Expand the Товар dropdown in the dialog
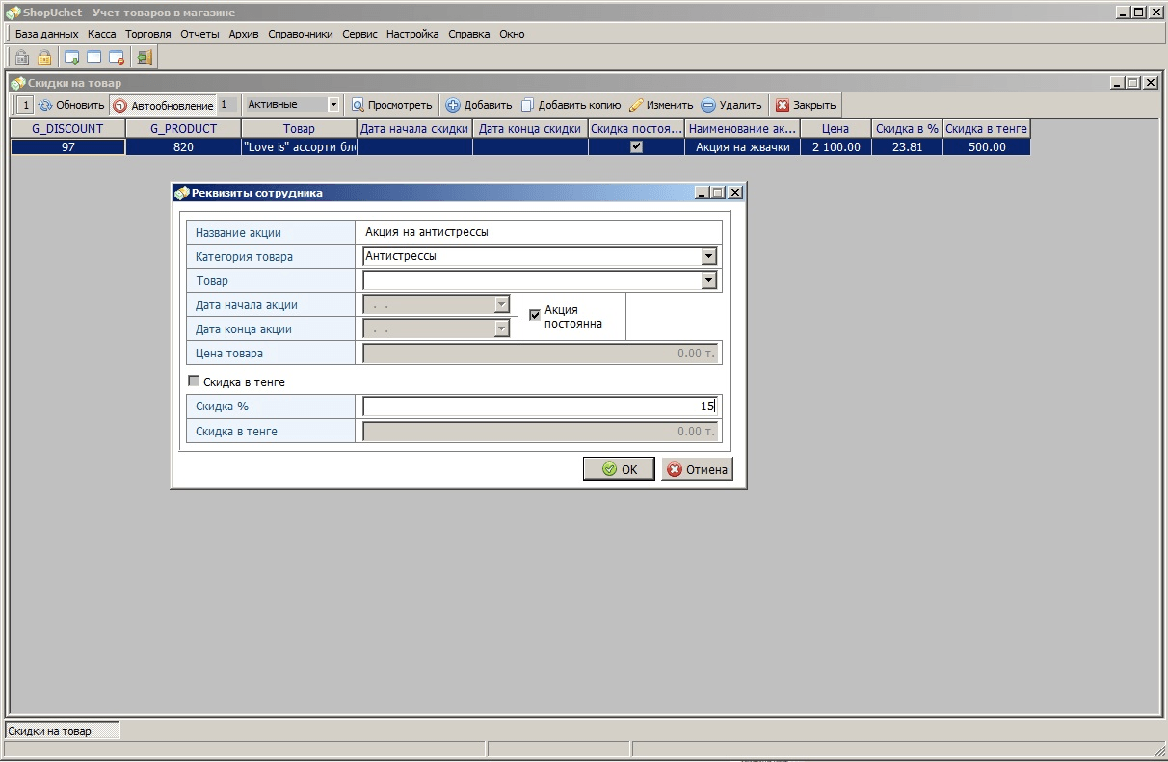This screenshot has width=1168, height=762. [x=709, y=280]
